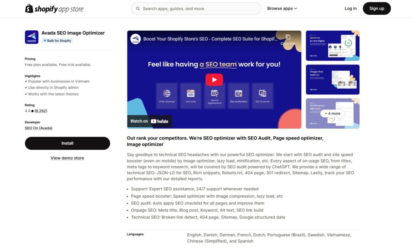
Task: Click the 'Avada SEO Image Optimizer' heading
Action: 73,33
